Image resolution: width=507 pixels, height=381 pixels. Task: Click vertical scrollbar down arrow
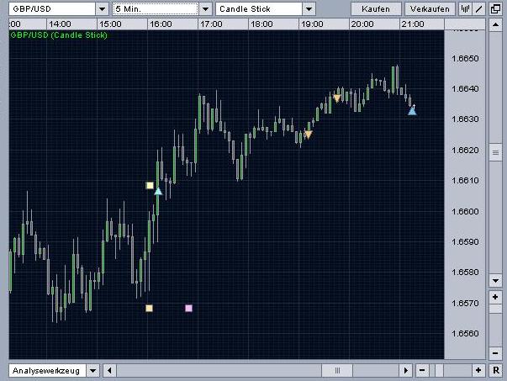[x=495, y=280]
